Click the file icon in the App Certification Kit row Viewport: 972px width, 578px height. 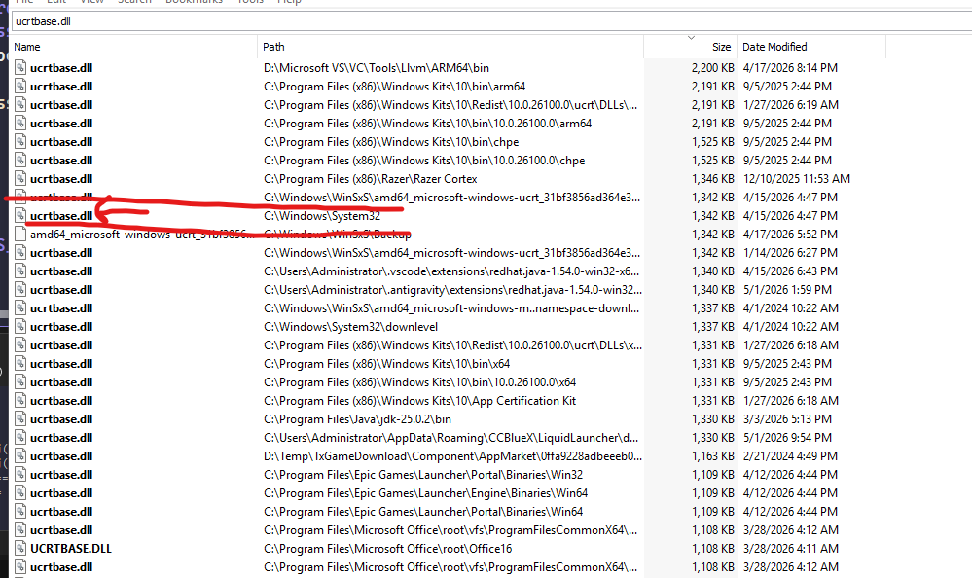click(20, 401)
